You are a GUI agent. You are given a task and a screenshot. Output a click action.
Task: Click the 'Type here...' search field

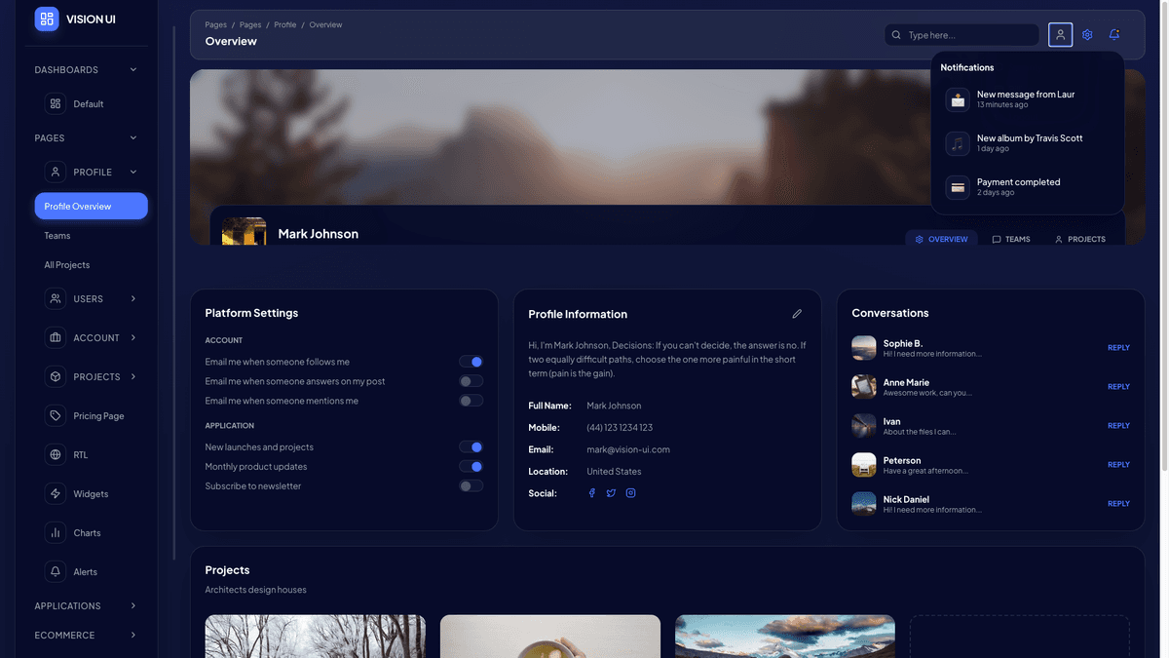point(960,34)
